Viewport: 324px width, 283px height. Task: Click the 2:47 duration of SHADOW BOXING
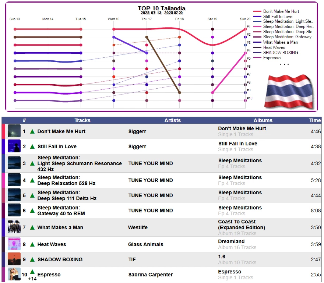point(316,259)
